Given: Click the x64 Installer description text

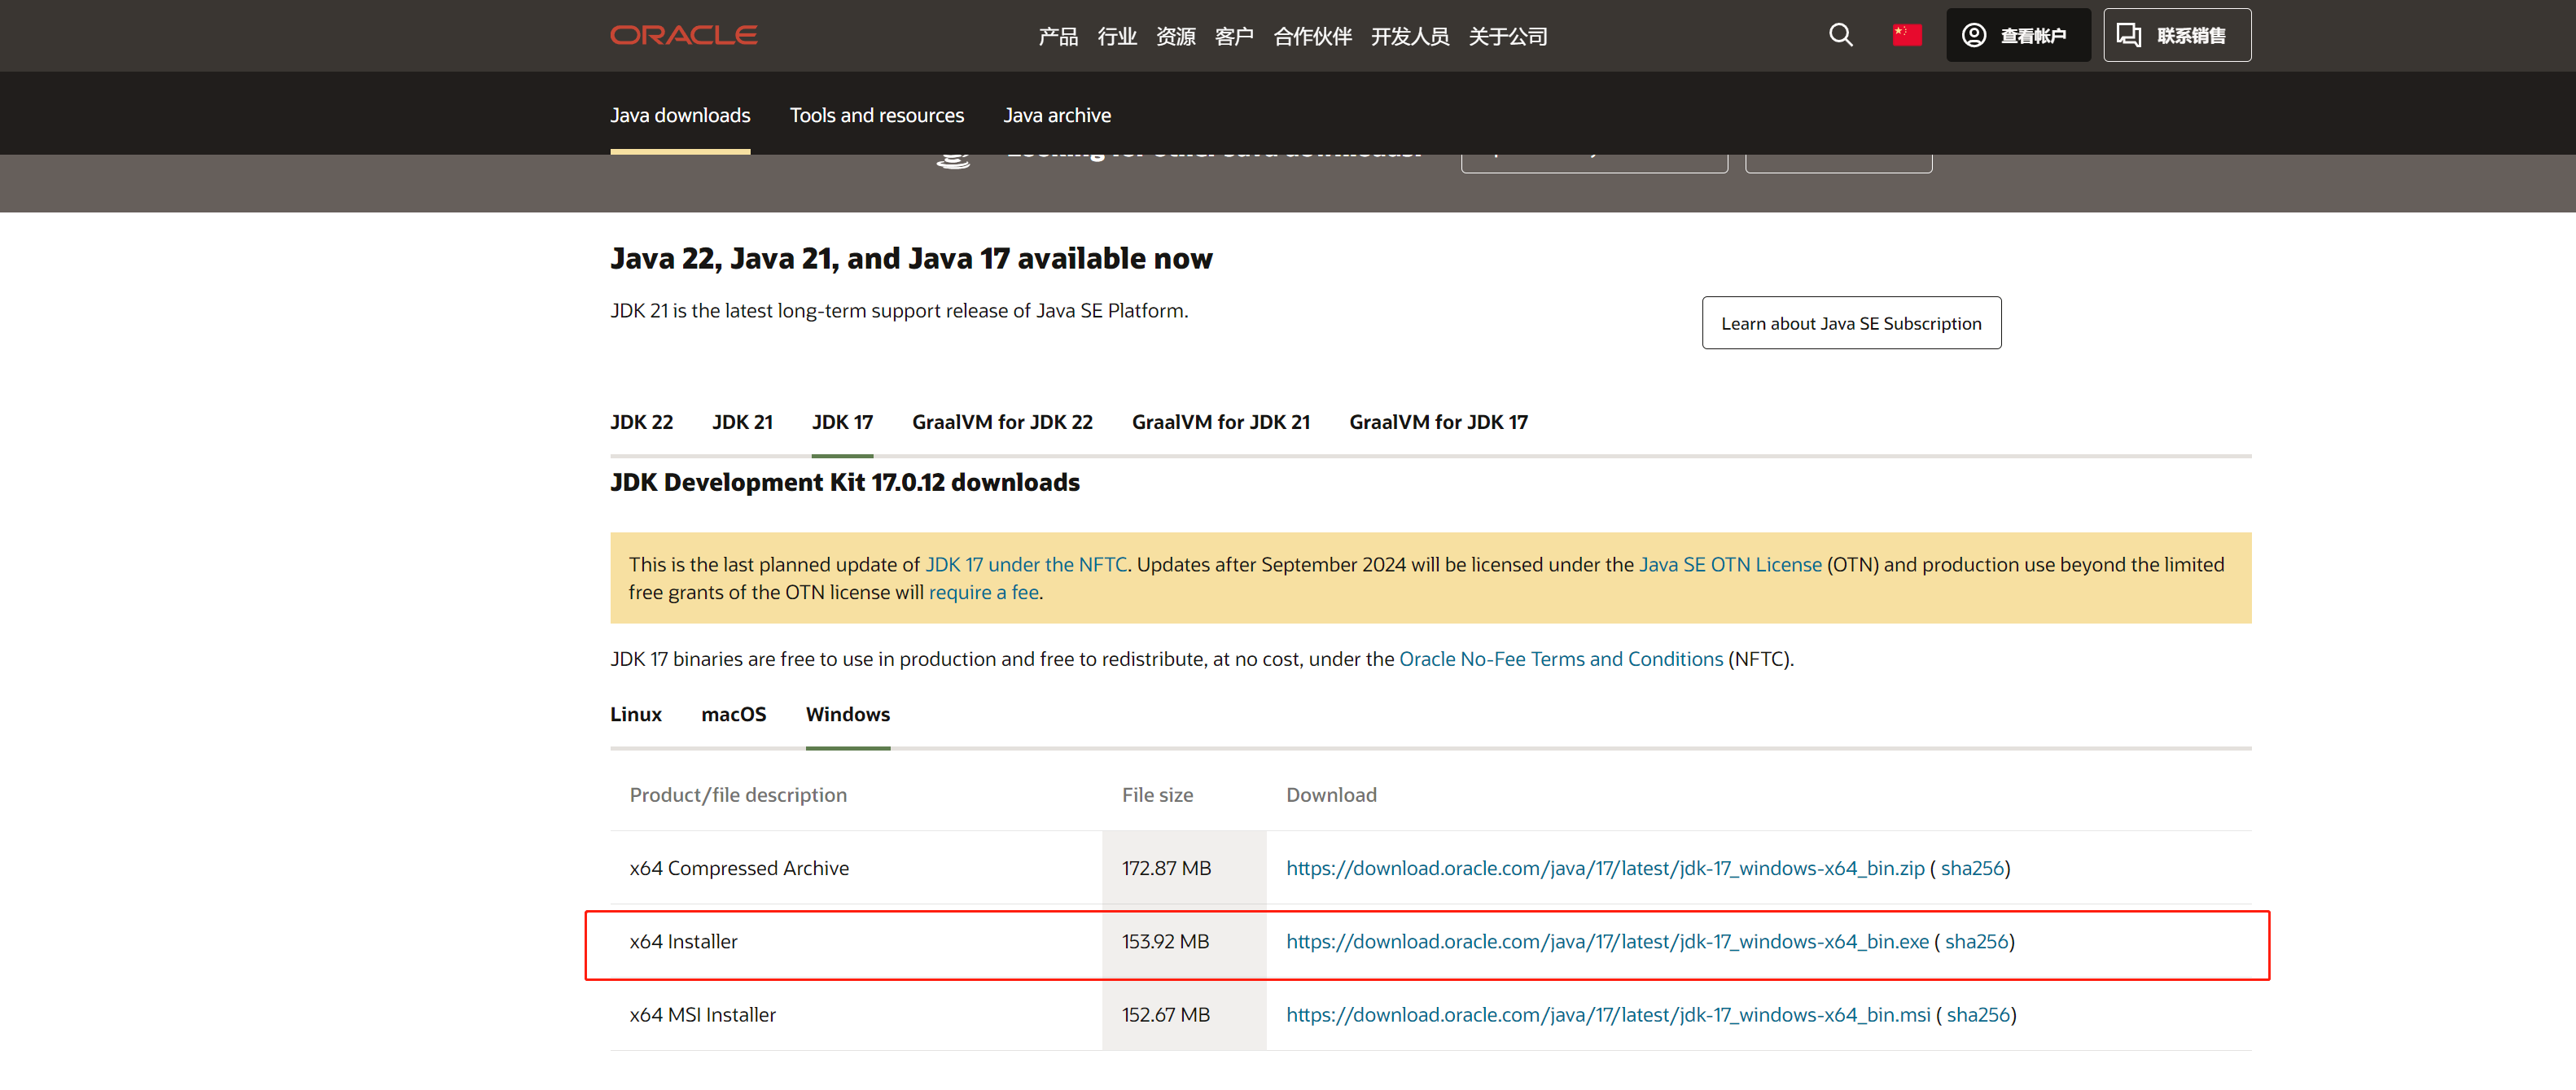Looking at the screenshot, I should click(683, 941).
